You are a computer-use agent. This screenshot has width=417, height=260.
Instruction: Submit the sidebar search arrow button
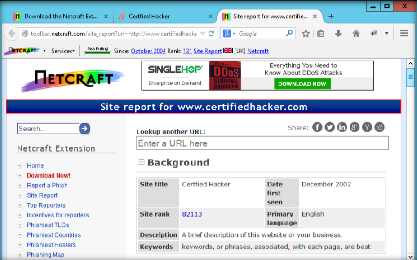[84, 129]
